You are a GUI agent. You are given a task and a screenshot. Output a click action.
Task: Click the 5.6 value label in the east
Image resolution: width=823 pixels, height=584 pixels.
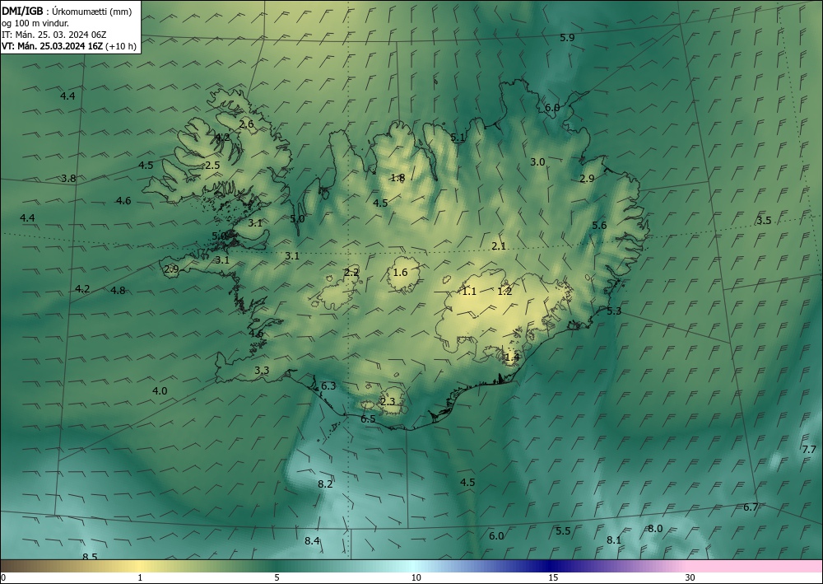tap(599, 226)
